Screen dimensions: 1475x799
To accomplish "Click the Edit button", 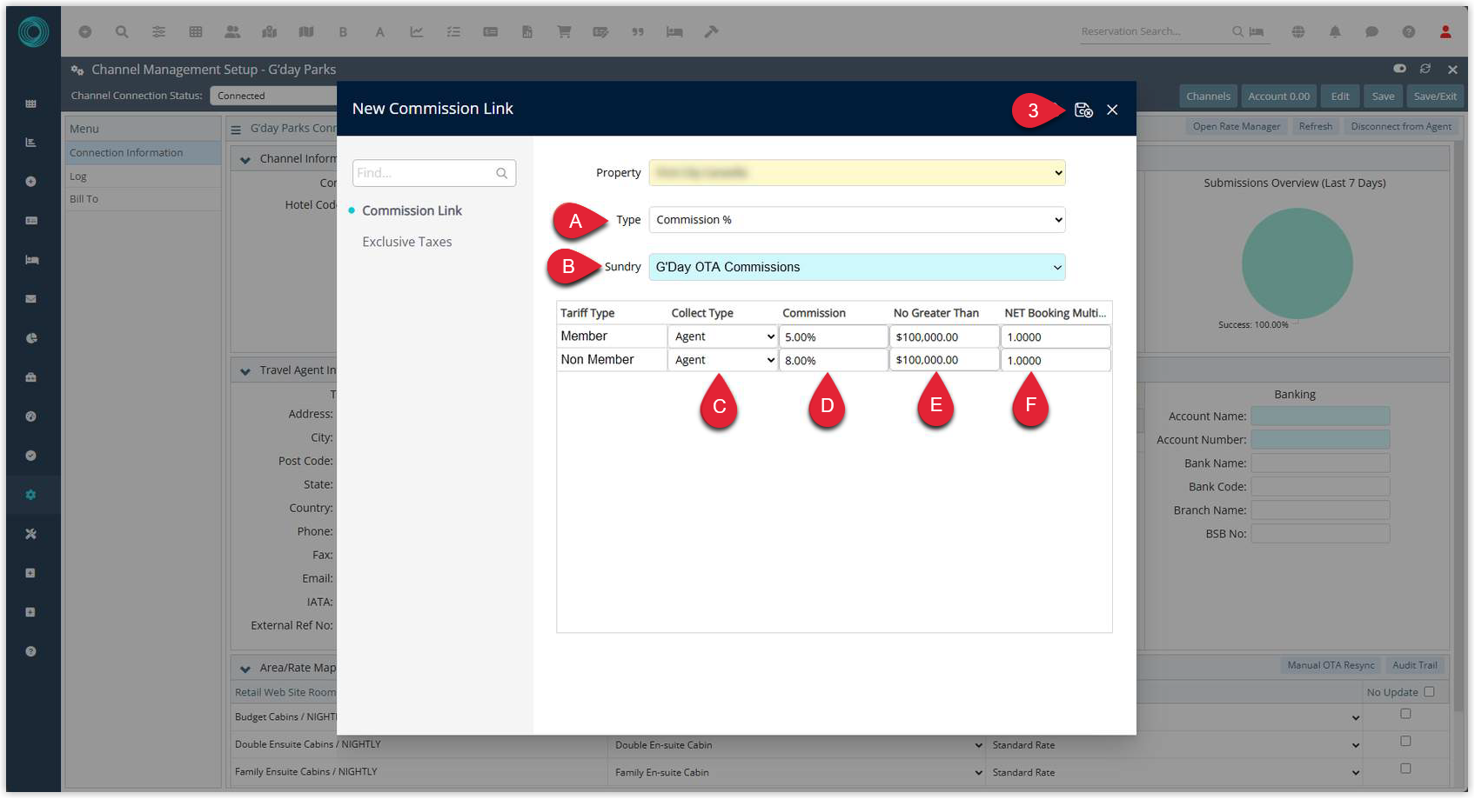I will point(1340,97).
